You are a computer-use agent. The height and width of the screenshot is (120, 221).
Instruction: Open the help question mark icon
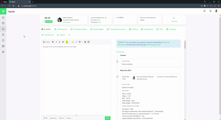click(204, 11)
